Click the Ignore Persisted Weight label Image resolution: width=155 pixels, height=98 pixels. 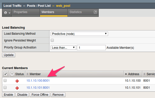click(20, 40)
